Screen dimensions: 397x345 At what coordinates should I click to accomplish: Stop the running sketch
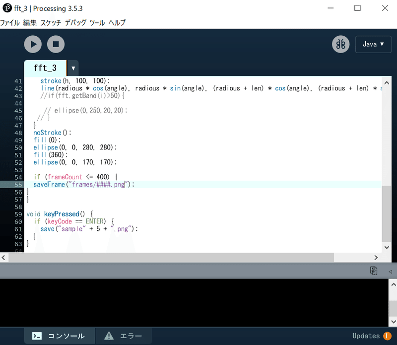point(56,44)
